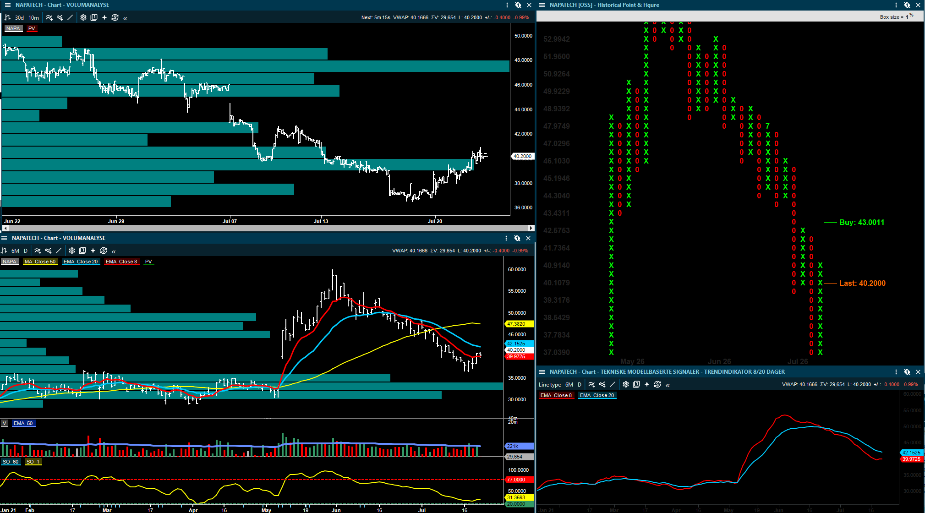The height and width of the screenshot is (513, 925).
Task: Toggle EMA Close 8 label in 6M chart
Action: pos(121,262)
